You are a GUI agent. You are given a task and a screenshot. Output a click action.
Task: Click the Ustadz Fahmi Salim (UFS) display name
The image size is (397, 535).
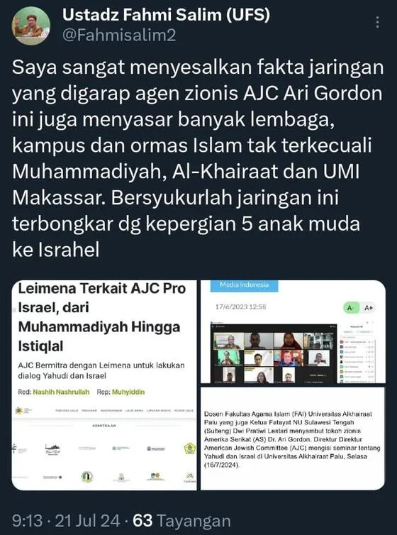tap(166, 15)
